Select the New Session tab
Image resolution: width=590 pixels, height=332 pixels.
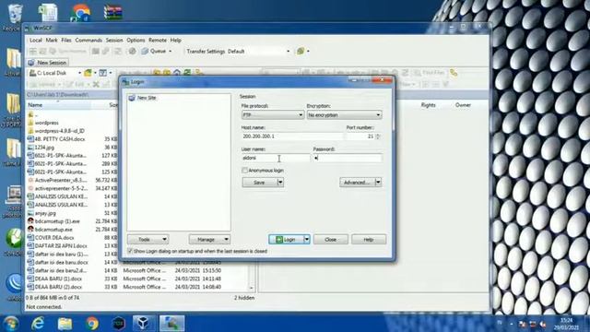tap(47, 63)
